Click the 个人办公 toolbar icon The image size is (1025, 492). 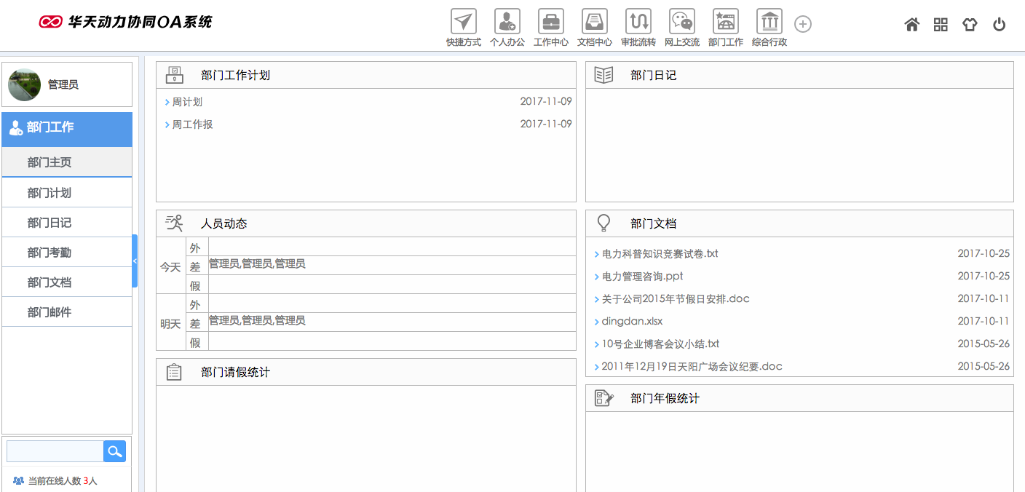pyautogui.click(x=507, y=22)
